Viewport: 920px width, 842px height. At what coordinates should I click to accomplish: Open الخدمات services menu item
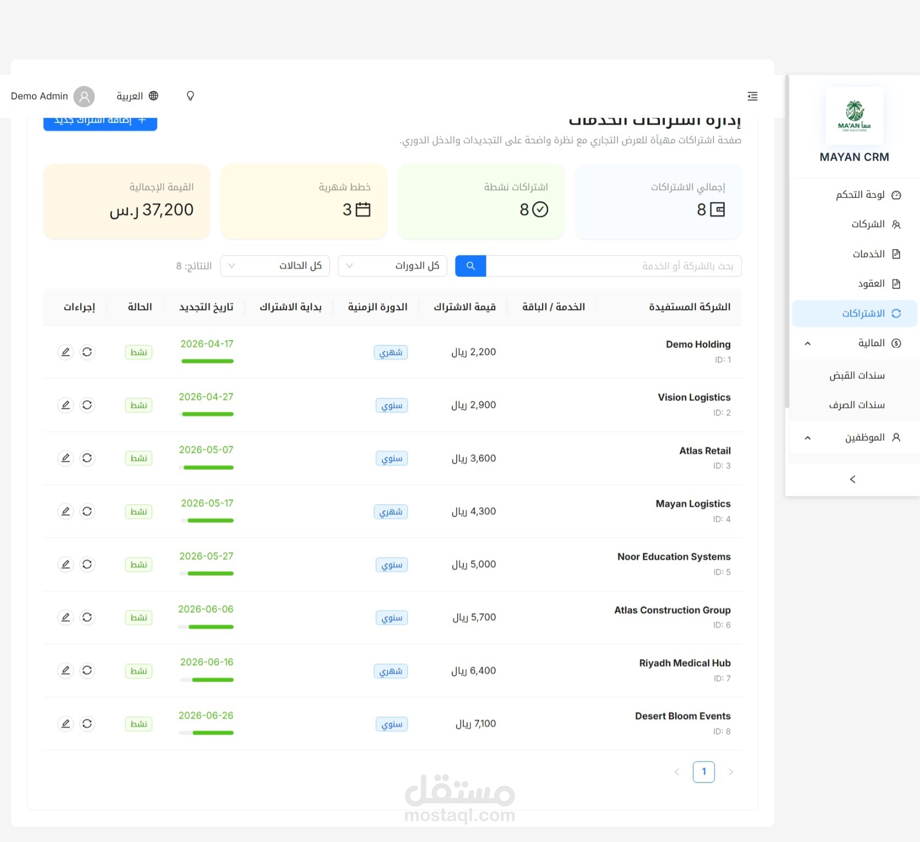coord(854,254)
